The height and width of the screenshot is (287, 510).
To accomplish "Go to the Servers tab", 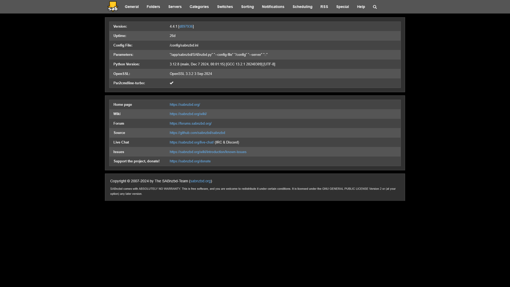I will click(x=175, y=7).
